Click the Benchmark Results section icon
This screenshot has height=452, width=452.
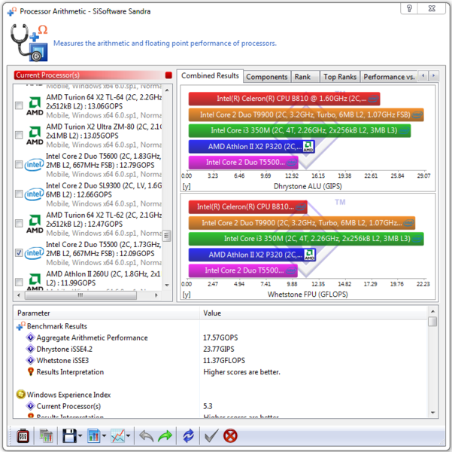click(x=21, y=326)
